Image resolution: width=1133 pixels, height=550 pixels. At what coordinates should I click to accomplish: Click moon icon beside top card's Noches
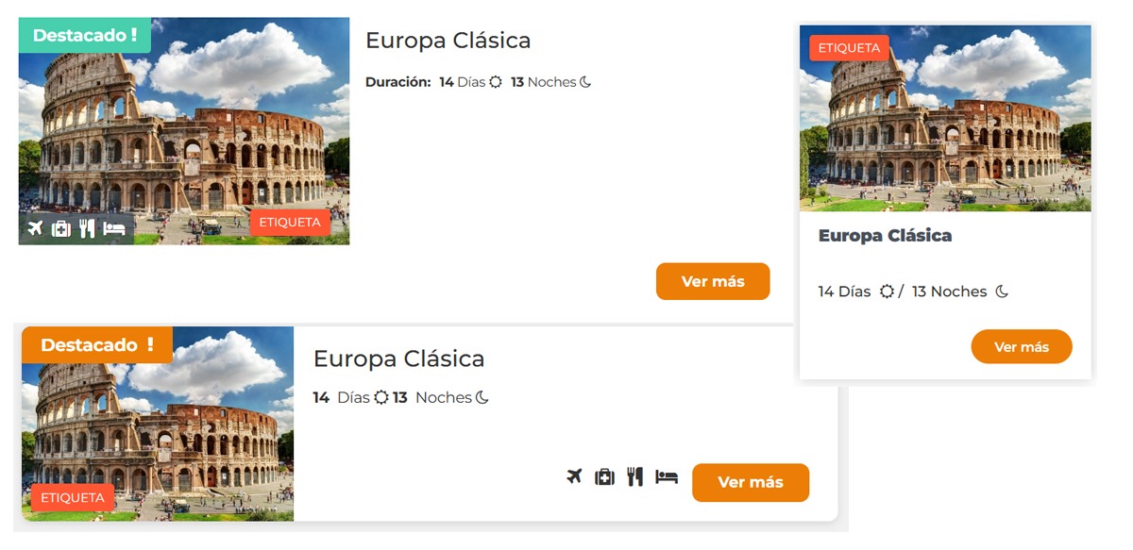(585, 82)
